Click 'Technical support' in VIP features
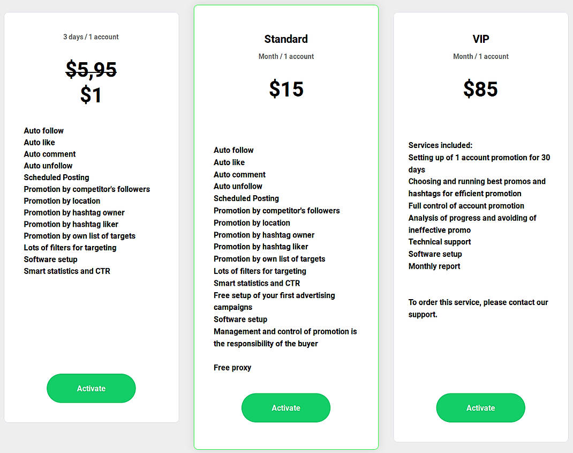The width and height of the screenshot is (573, 453). (440, 242)
